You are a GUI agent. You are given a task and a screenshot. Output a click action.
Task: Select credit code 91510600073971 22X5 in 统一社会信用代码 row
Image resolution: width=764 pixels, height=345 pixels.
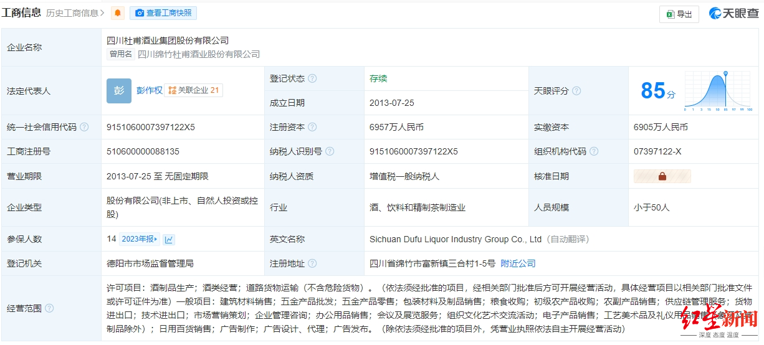(151, 127)
